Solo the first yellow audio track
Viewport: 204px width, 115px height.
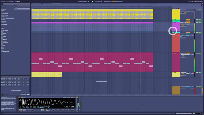tap(191, 10)
